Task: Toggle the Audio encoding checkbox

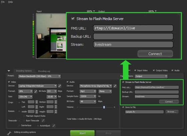Action: pos(67,82)
